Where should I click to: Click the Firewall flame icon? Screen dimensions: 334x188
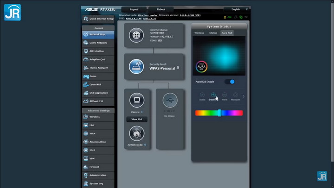click(x=86, y=167)
